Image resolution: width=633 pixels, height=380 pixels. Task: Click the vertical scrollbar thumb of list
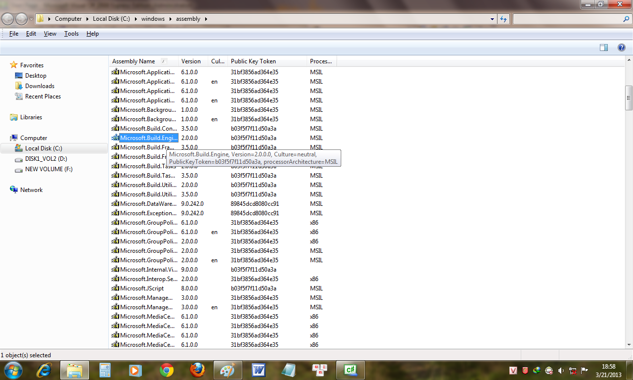click(629, 98)
